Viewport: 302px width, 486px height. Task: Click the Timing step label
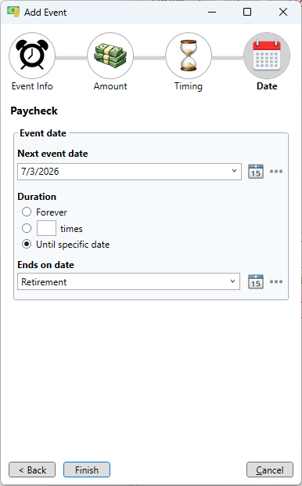tap(189, 86)
